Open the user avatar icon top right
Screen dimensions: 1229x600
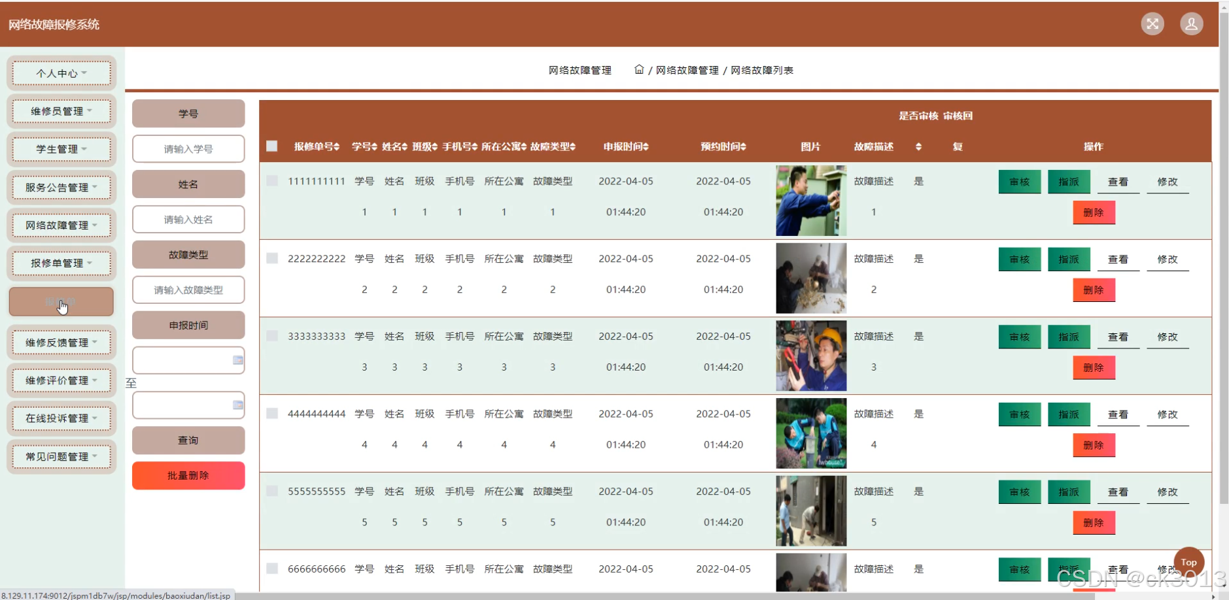tap(1192, 24)
